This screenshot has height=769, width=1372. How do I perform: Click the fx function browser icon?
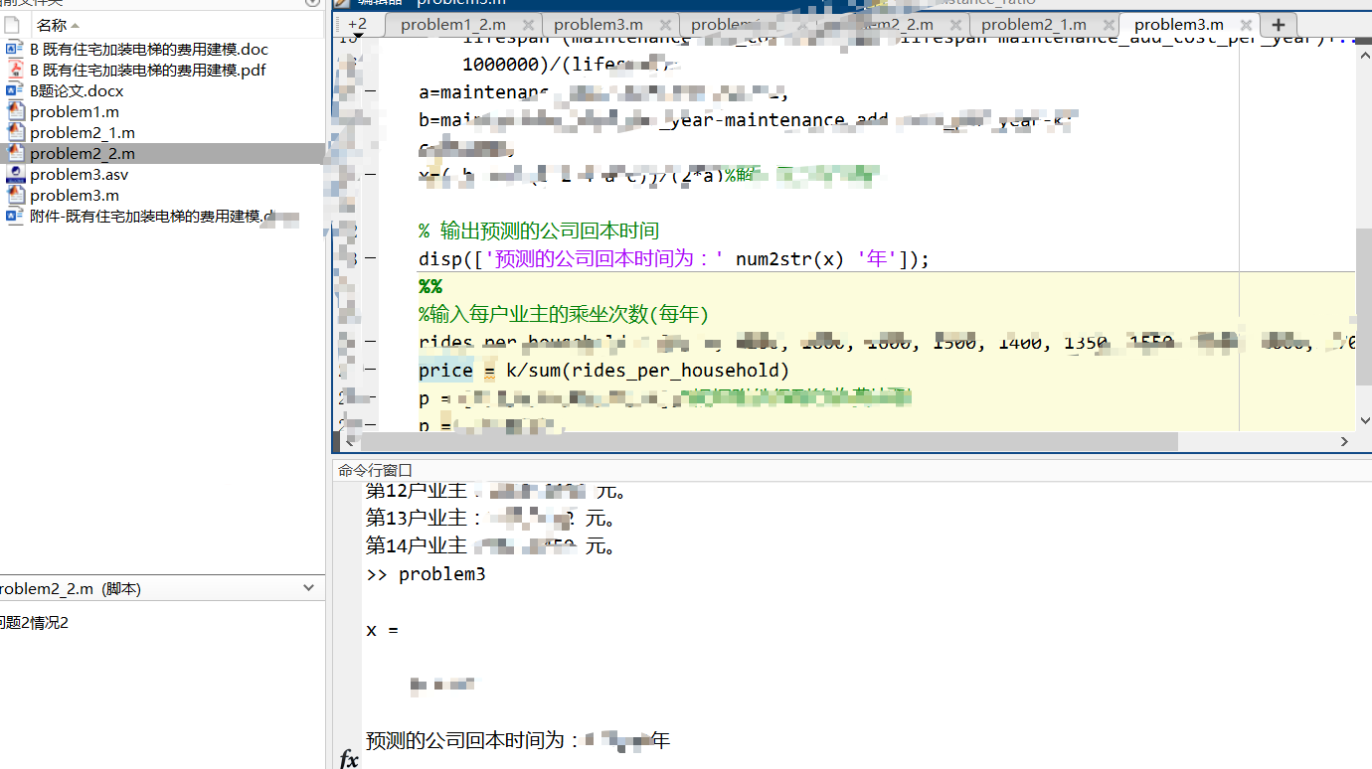pyautogui.click(x=349, y=759)
